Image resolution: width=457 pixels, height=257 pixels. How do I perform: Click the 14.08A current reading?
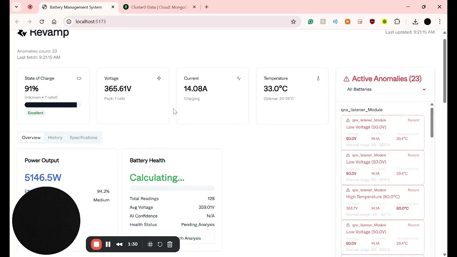pos(196,89)
